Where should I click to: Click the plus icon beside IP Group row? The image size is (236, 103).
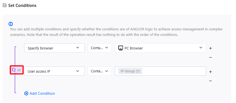click(210, 72)
